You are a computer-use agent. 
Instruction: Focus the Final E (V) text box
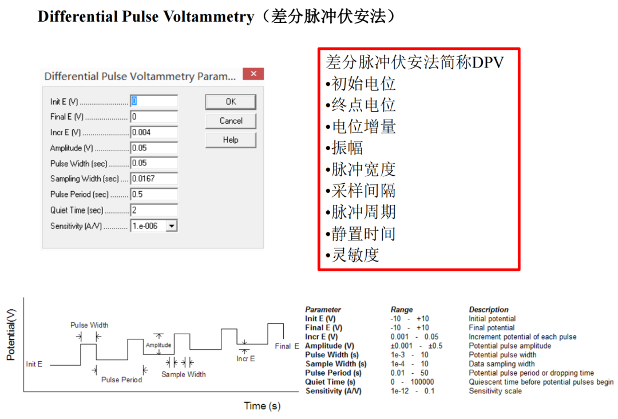point(154,117)
